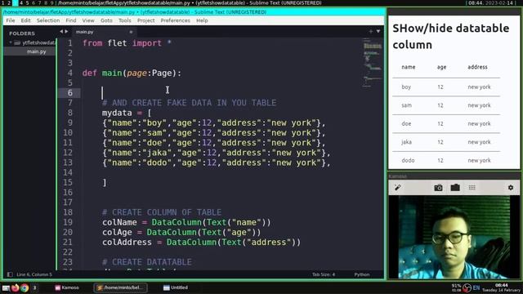
Task: Click the 'boy' cell in the table
Action: pos(406,87)
